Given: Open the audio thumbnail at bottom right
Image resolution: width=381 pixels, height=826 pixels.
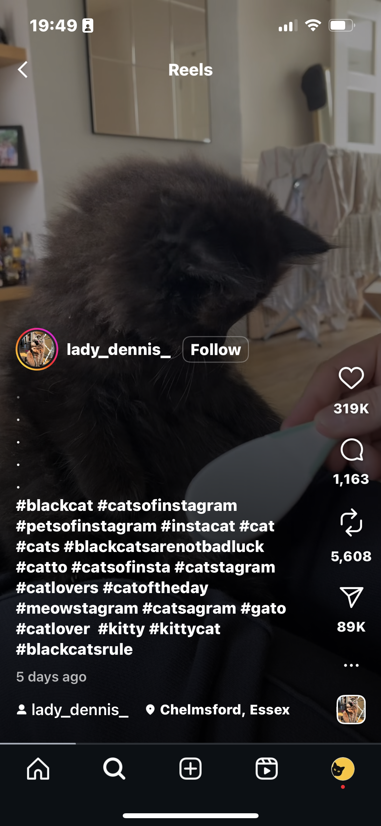Looking at the screenshot, I should (x=351, y=709).
